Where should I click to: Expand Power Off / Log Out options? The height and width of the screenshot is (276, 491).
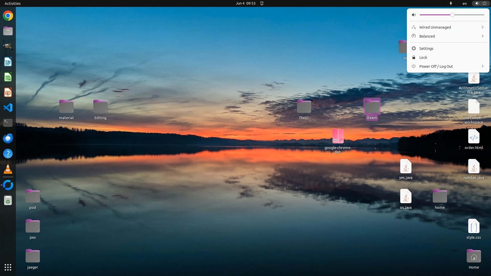(x=448, y=66)
